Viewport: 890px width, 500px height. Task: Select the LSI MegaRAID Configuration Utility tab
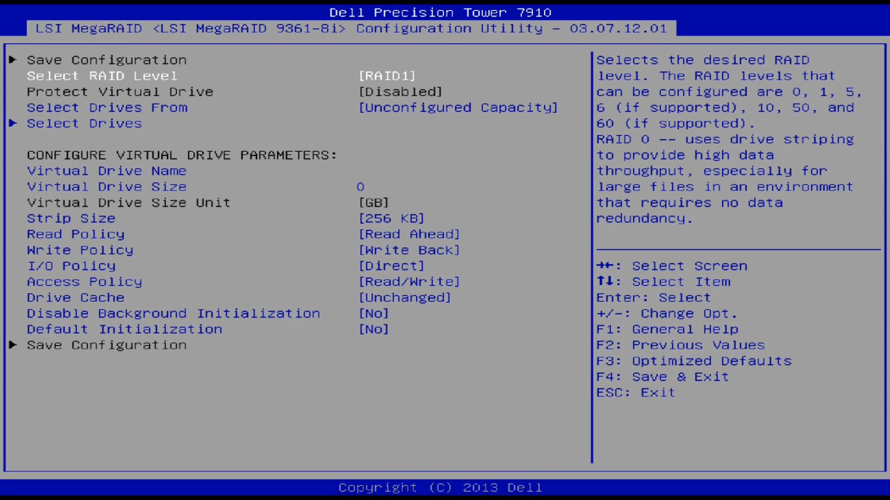coord(350,28)
